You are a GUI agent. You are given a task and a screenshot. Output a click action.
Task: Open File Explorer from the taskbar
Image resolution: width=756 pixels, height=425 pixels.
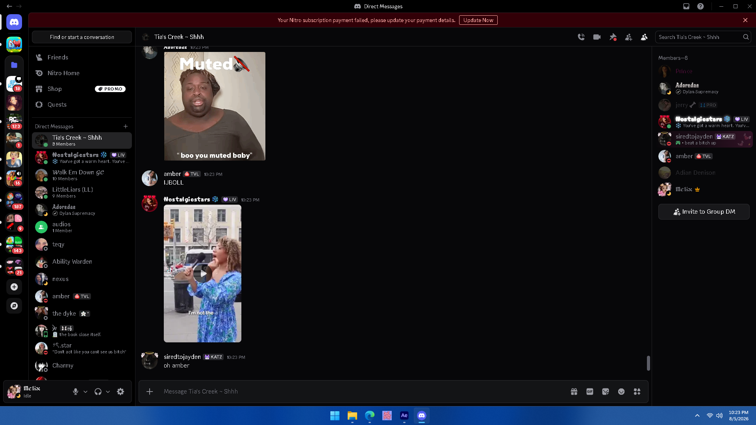click(352, 416)
